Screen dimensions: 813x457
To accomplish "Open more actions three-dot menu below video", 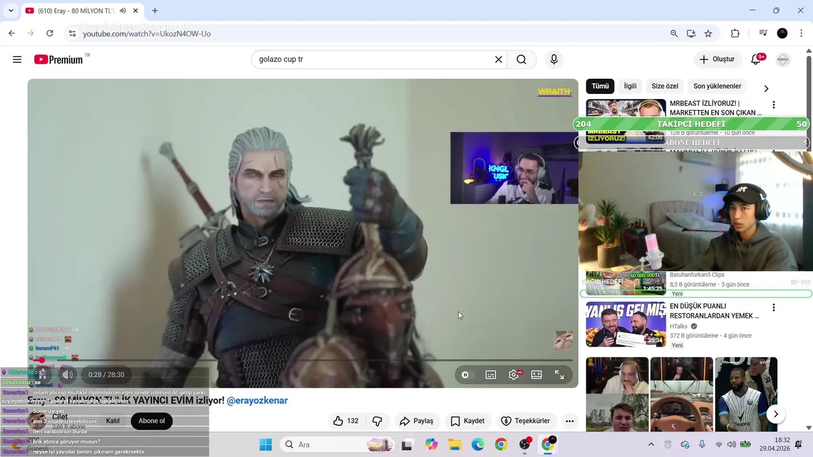I will [570, 421].
